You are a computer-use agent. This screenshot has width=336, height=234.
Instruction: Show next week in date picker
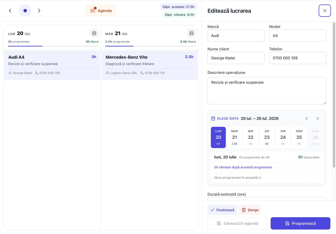click(318, 118)
